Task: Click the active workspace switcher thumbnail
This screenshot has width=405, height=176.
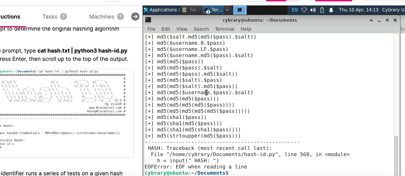Action: [240, 10]
